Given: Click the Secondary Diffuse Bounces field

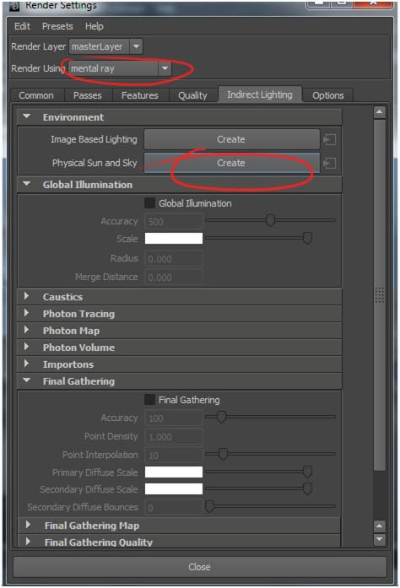Looking at the screenshot, I should (174, 507).
